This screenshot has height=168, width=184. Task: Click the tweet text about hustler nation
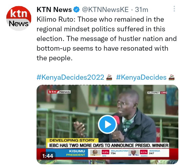pos(107,39)
